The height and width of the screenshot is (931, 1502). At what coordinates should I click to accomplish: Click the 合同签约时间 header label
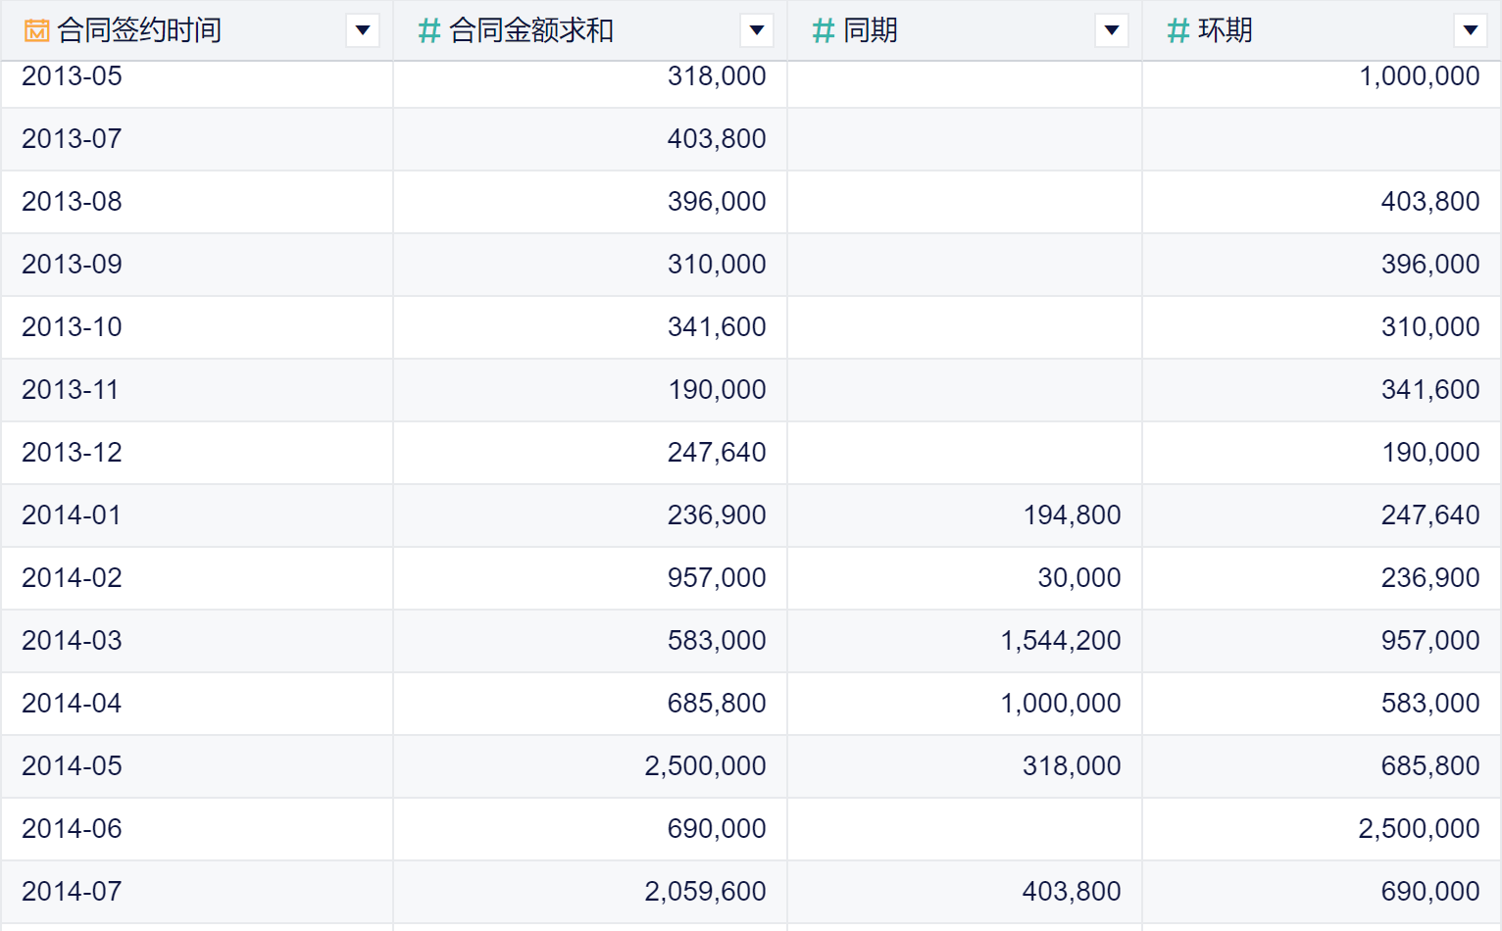(x=139, y=31)
